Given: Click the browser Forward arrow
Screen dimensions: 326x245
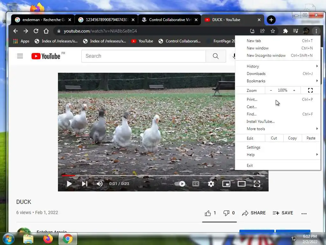Looking at the screenshot, I should [26, 31].
